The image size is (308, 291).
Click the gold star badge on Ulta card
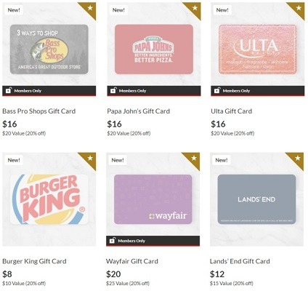[299, 8]
